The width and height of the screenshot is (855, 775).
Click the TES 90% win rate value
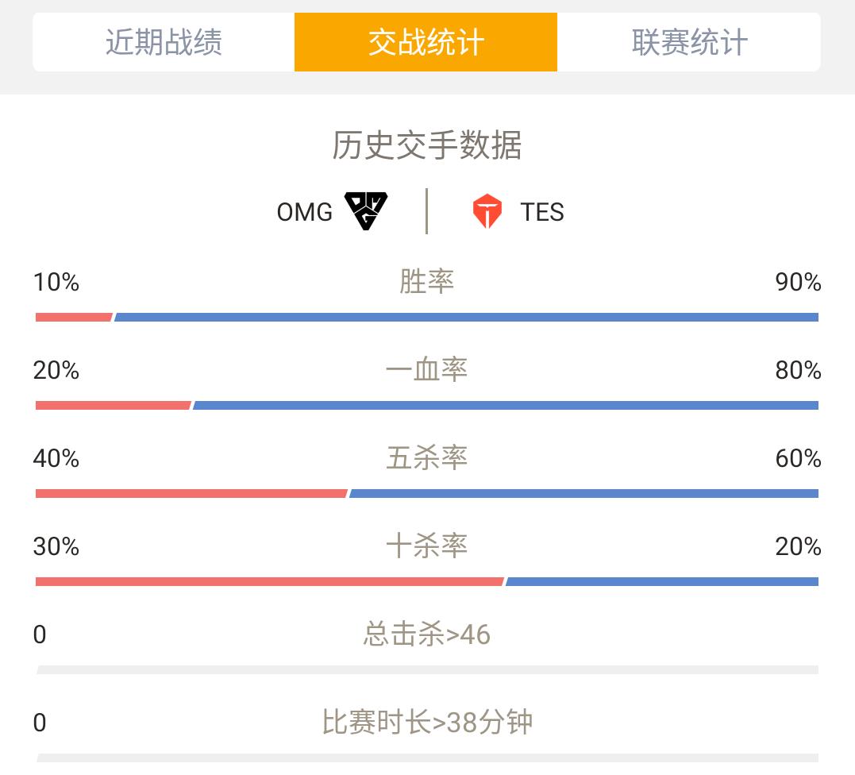click(x=799, y=282)
